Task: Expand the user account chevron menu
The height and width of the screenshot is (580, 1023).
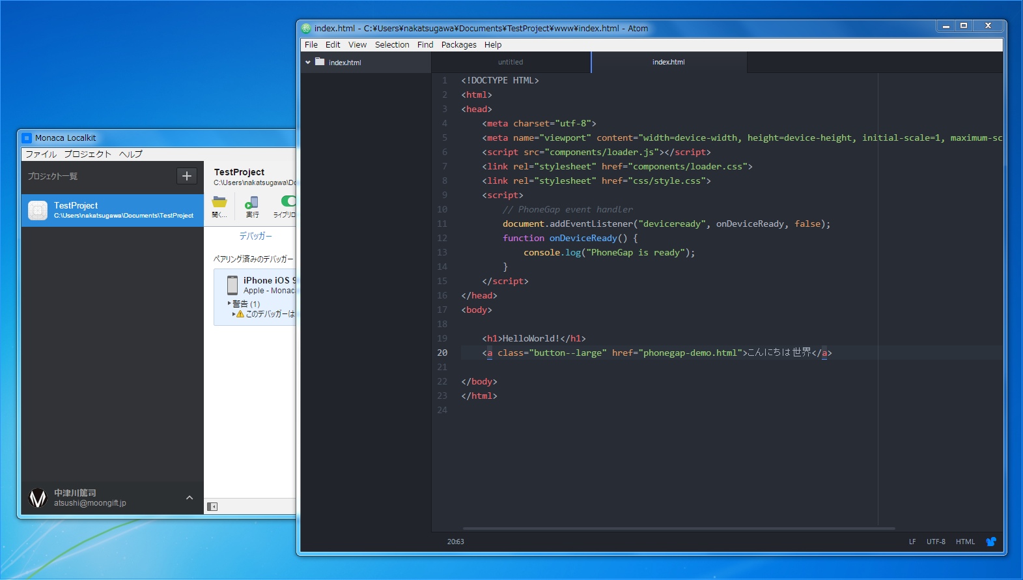Action: (189, 498)
